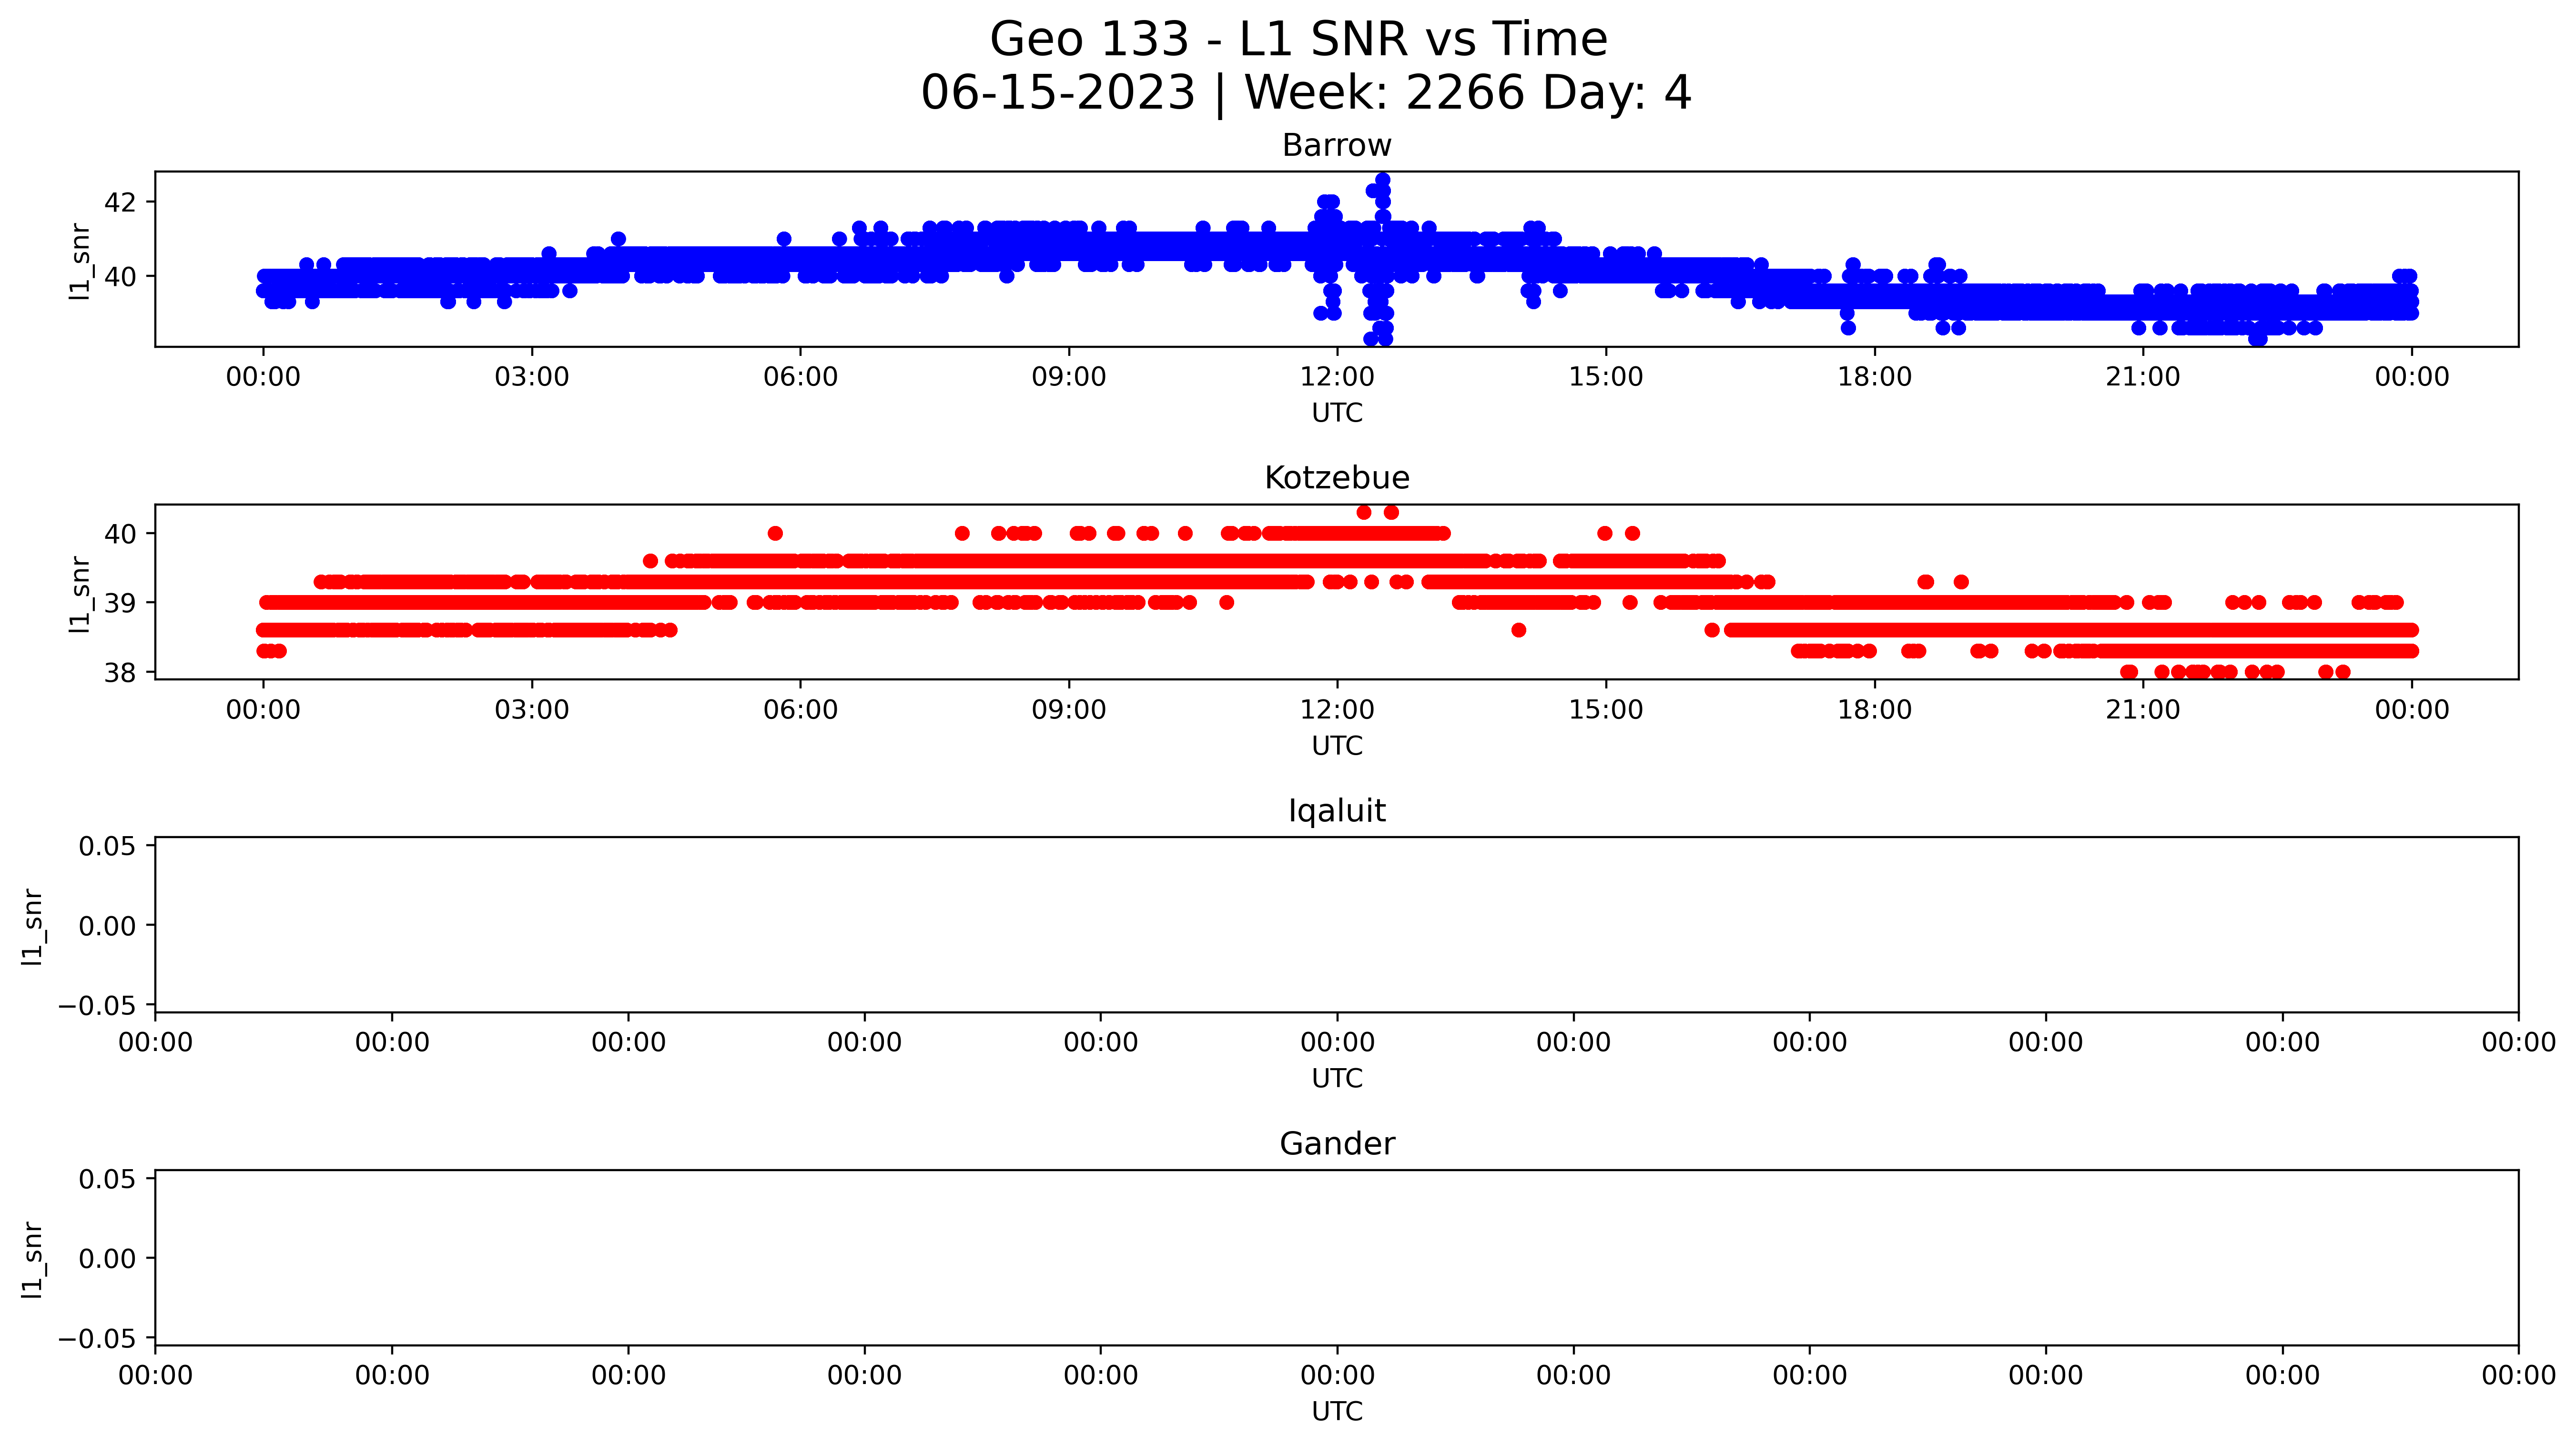
Task: Click the Kotzebue plot's '03:00' x-axis tick
Action: point(532,710)
